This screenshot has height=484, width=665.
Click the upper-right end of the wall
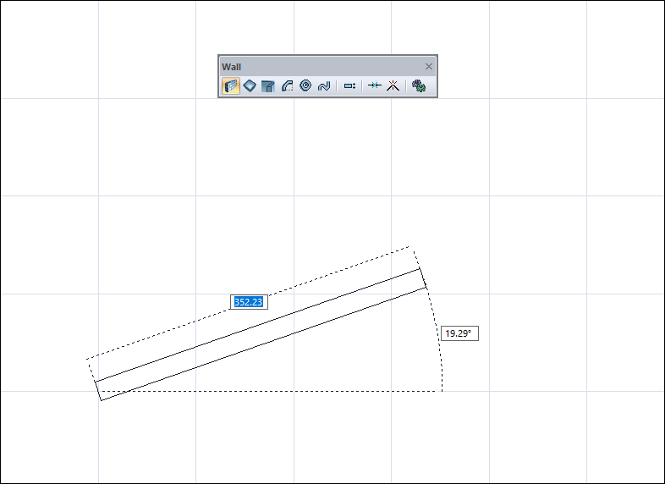[x=423, y=278]
